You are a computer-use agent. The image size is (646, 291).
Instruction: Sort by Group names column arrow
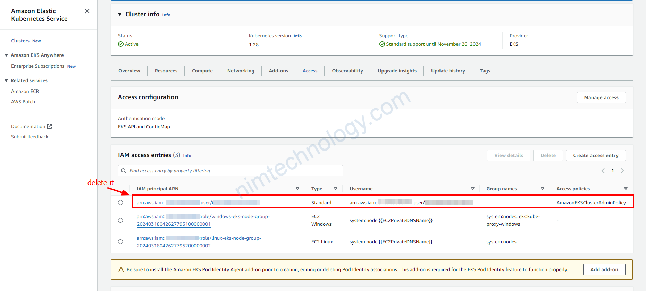tap(543, 189)
